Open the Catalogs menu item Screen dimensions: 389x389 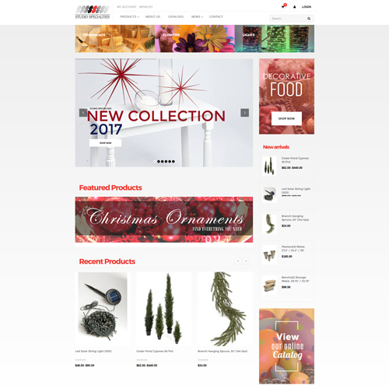click(176, 16)
